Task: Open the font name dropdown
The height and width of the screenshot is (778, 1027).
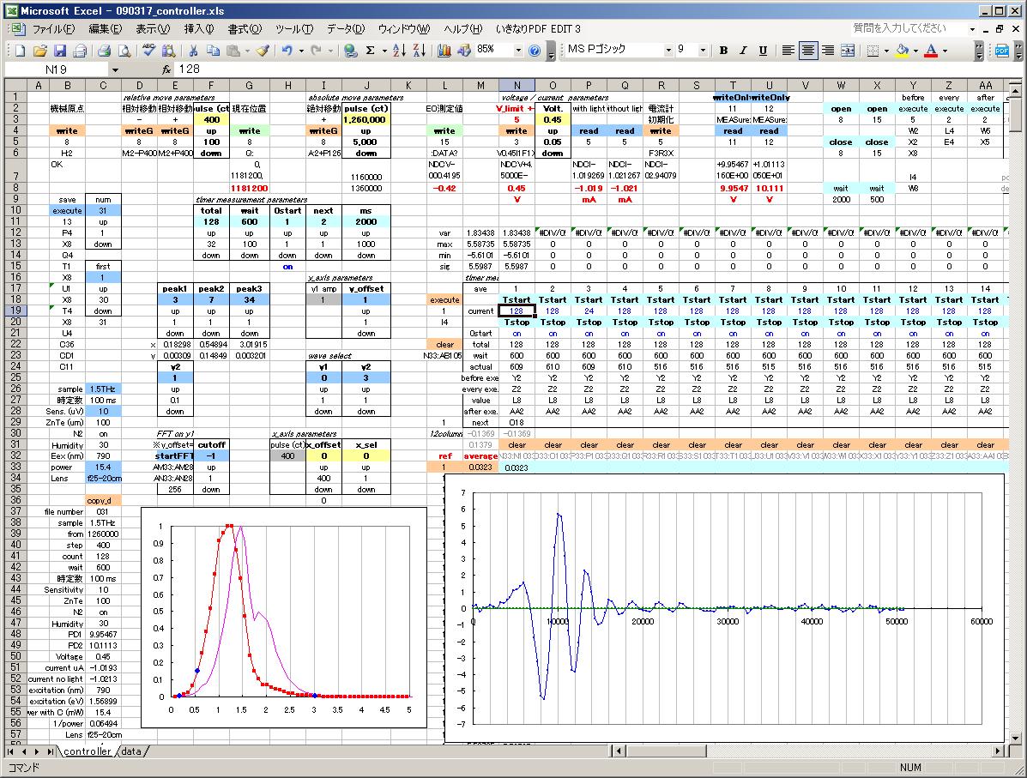Action: [x=668, y=51]
